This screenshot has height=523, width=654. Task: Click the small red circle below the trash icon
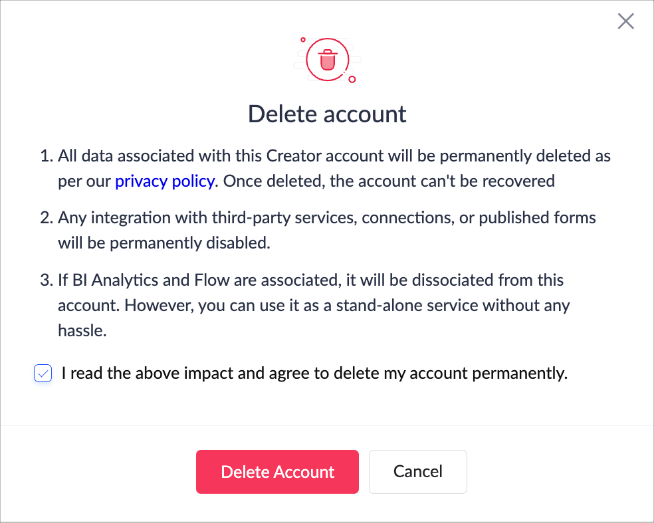pos(352,80)
